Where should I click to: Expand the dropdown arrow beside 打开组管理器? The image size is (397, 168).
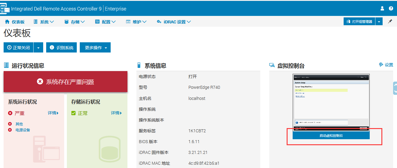click(x=379, y=22)
